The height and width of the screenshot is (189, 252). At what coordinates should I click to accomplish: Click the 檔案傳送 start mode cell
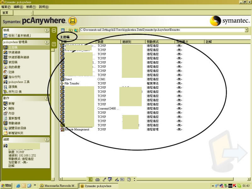click(152, 83)
